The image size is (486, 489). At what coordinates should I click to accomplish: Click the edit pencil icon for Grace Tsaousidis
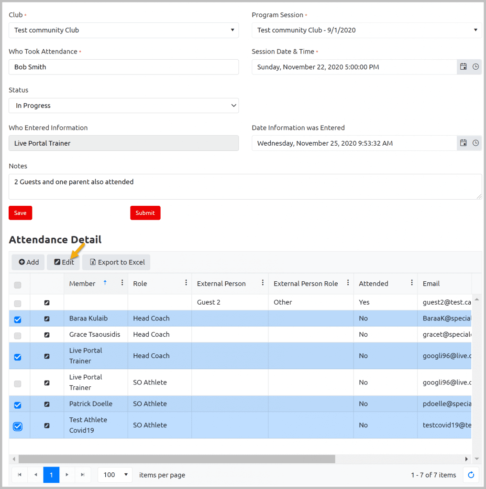[x=47, y=335]
